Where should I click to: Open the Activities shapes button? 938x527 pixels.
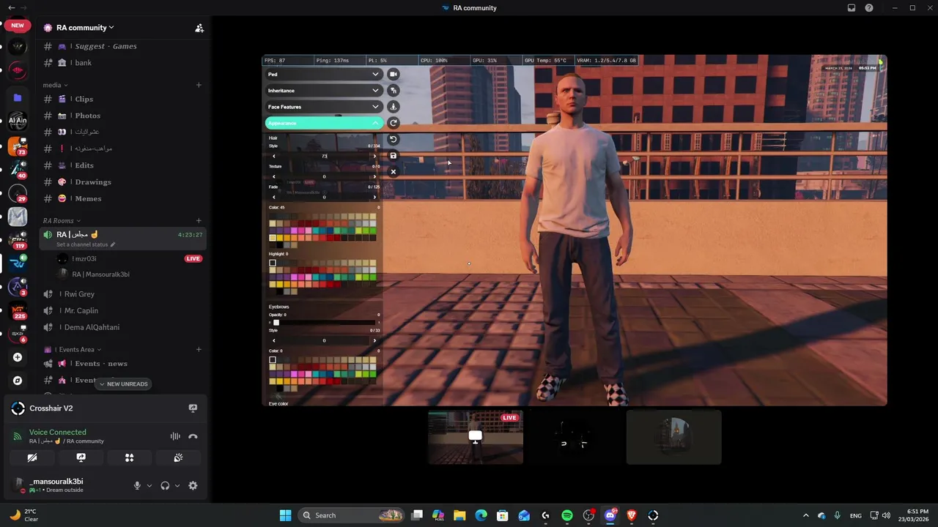pyautogui.click(x=129, y=457)
